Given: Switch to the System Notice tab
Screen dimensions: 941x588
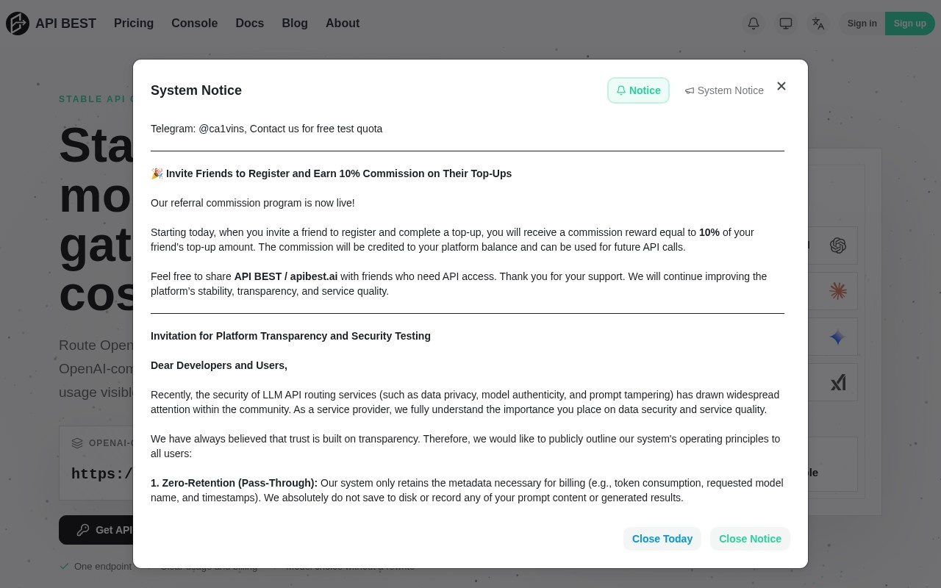Looking at the screenshot, I should coord(724,90).
